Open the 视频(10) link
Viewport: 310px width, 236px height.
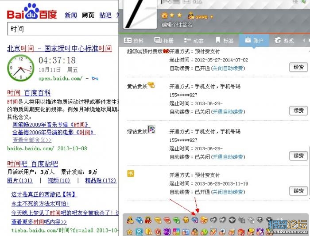click(x=59, y=180)
